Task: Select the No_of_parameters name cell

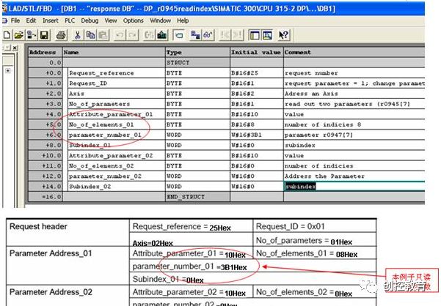Action: click(x=117, y=104)
